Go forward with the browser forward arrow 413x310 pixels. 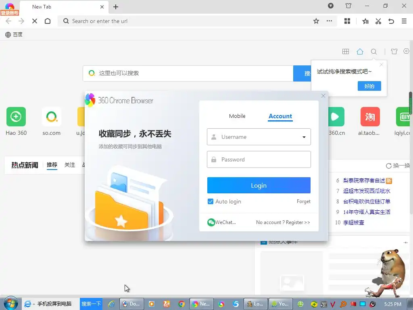tap(21, 21)
